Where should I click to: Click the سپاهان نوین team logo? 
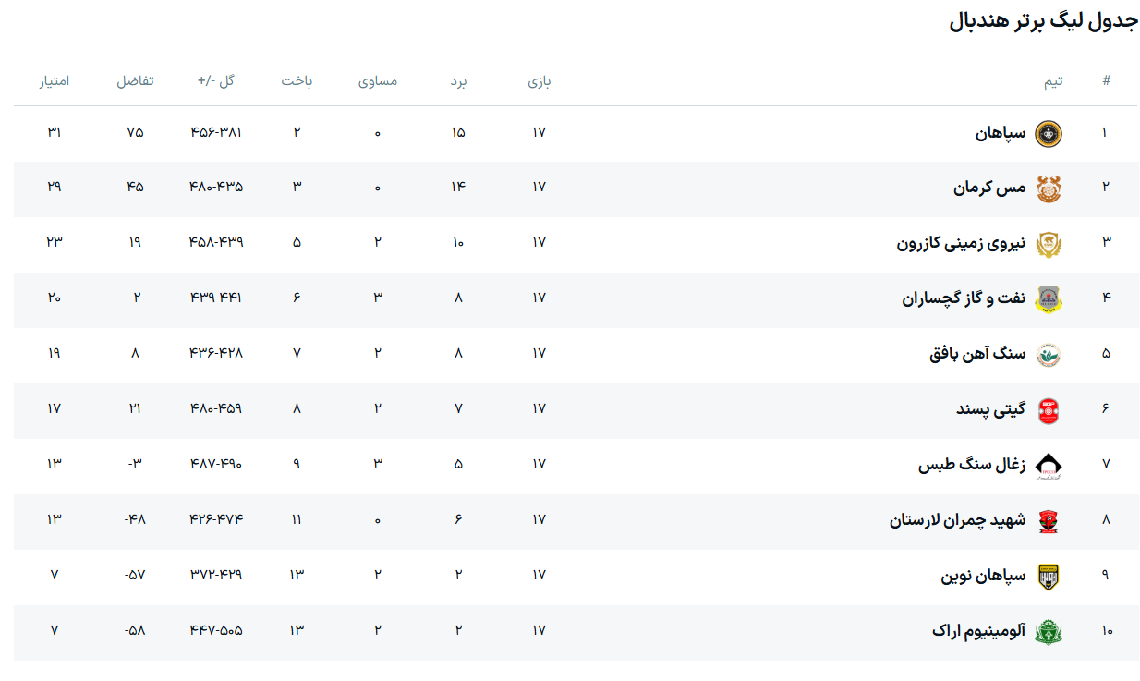click(1048, 577)
